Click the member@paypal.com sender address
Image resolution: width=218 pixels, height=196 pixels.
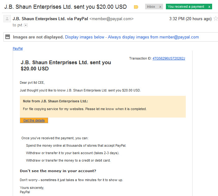pyautogui.click(x=111, y=19)
